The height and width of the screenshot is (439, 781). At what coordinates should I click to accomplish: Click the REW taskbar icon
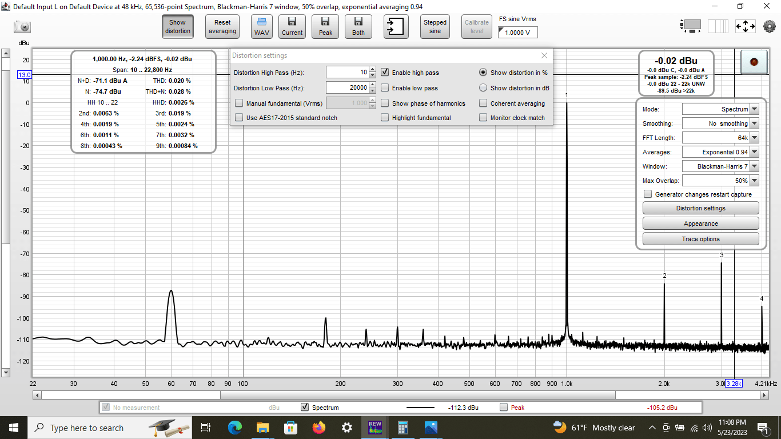pos(374,428)
